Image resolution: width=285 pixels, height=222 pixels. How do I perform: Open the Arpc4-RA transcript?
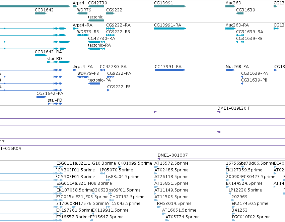coord(75,29)
